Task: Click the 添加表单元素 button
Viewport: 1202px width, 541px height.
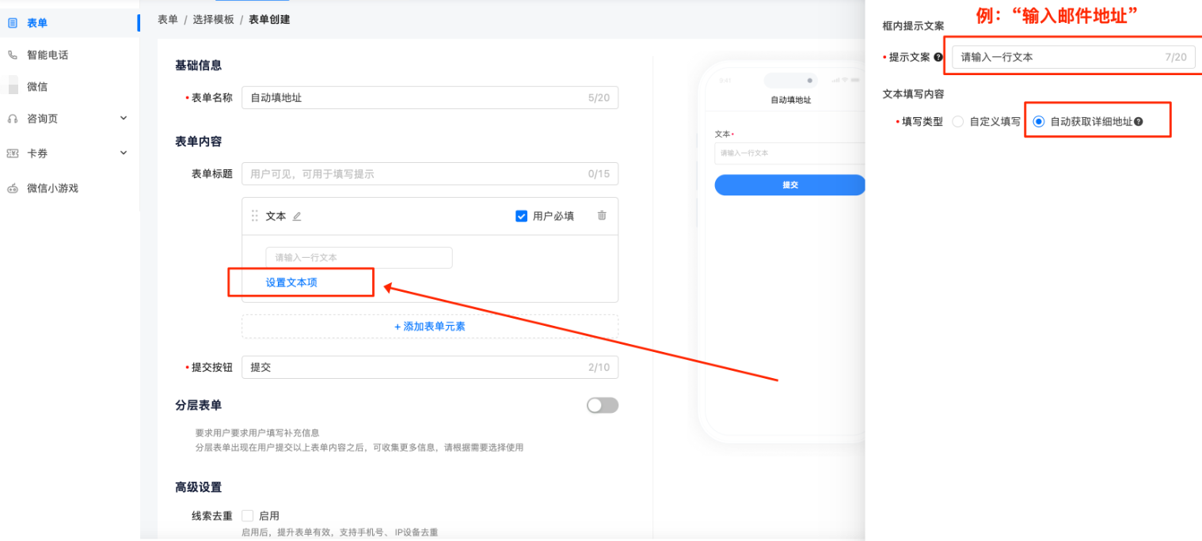Action: click(430, 326)
